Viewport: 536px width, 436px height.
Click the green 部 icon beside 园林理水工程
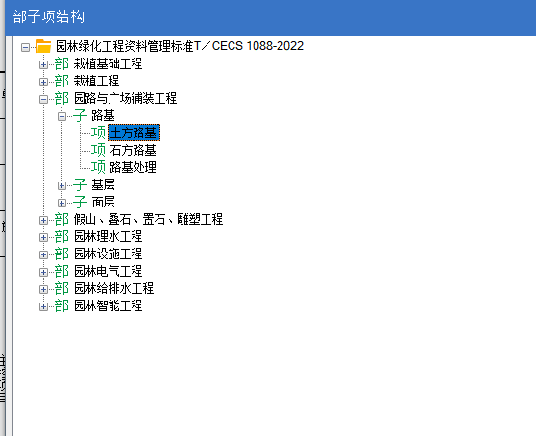pos(61,237)
